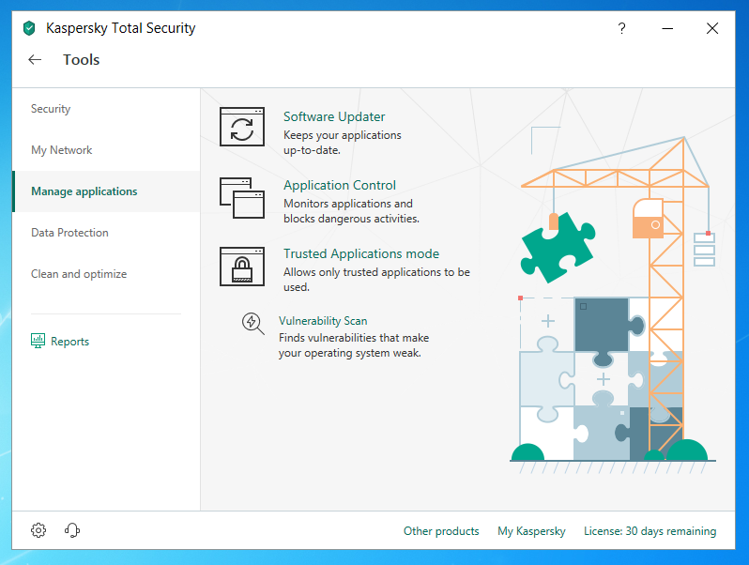Select the Security sidebar tab
This screenshot has width=749, height=565.
[51, 109]
